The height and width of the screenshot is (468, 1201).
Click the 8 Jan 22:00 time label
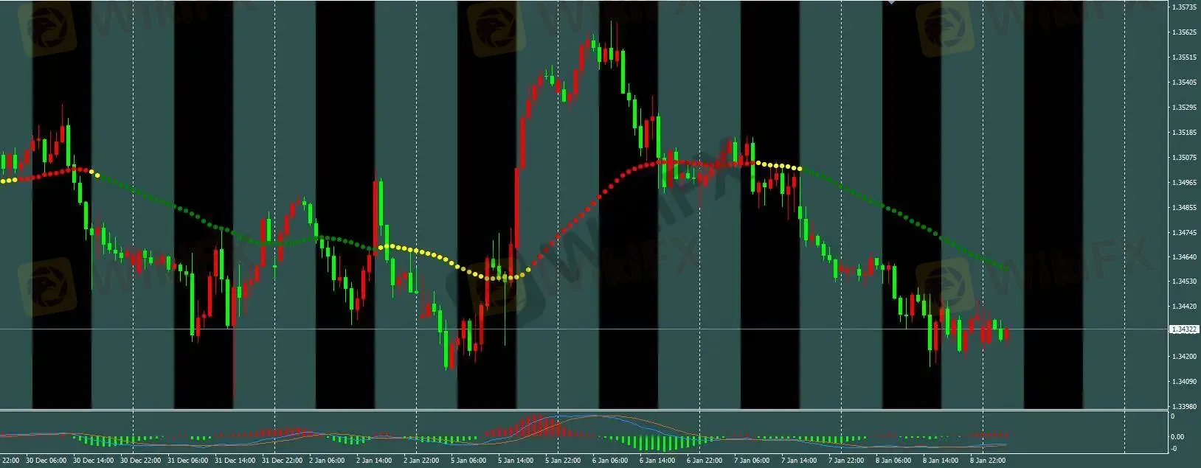click(988, 461)
